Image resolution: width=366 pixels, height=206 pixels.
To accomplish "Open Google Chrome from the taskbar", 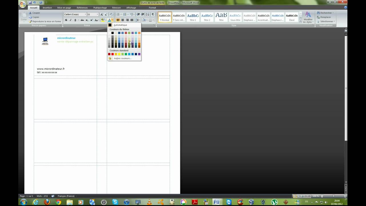I will 58,202.
